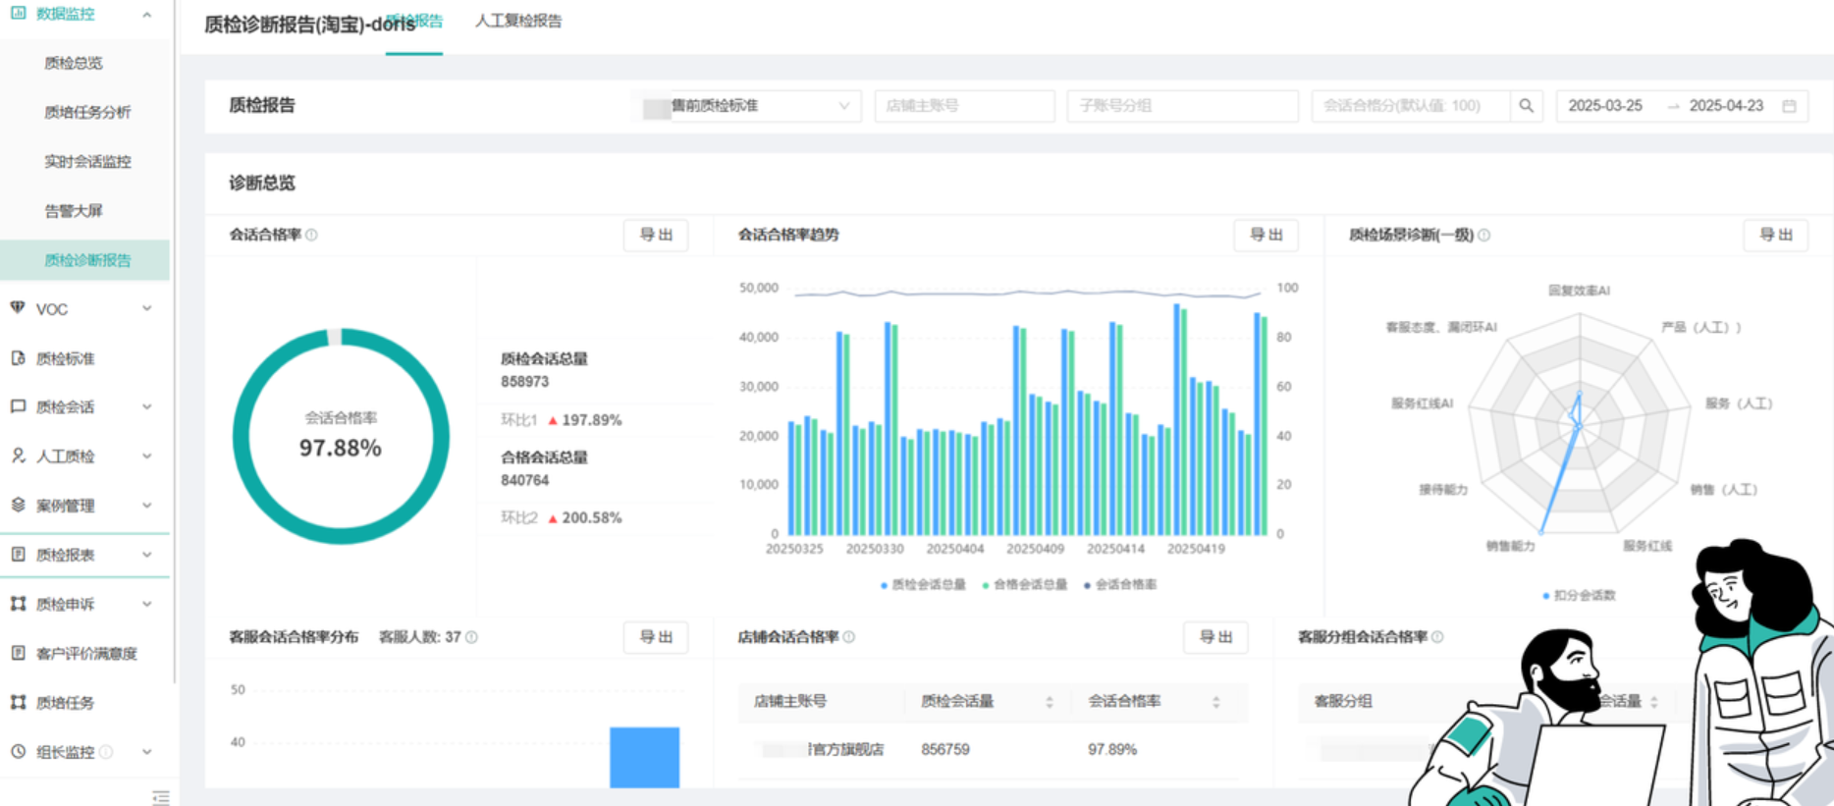Click the info icon beside 店铺会话合格率
The height and width of the screenshot is (806, 1834).
(x=849, y=637)
